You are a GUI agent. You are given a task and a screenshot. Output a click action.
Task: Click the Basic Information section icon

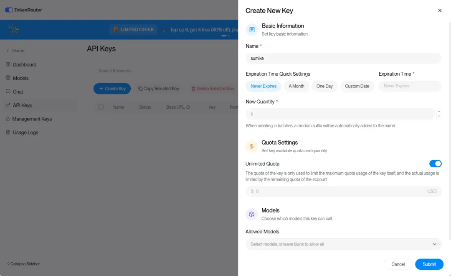coord(252,30)
